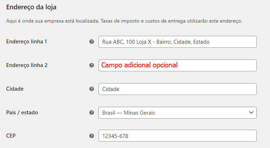
Task: Click the help icon beside Endereço linha 1
Action: [x=92, y=42]
